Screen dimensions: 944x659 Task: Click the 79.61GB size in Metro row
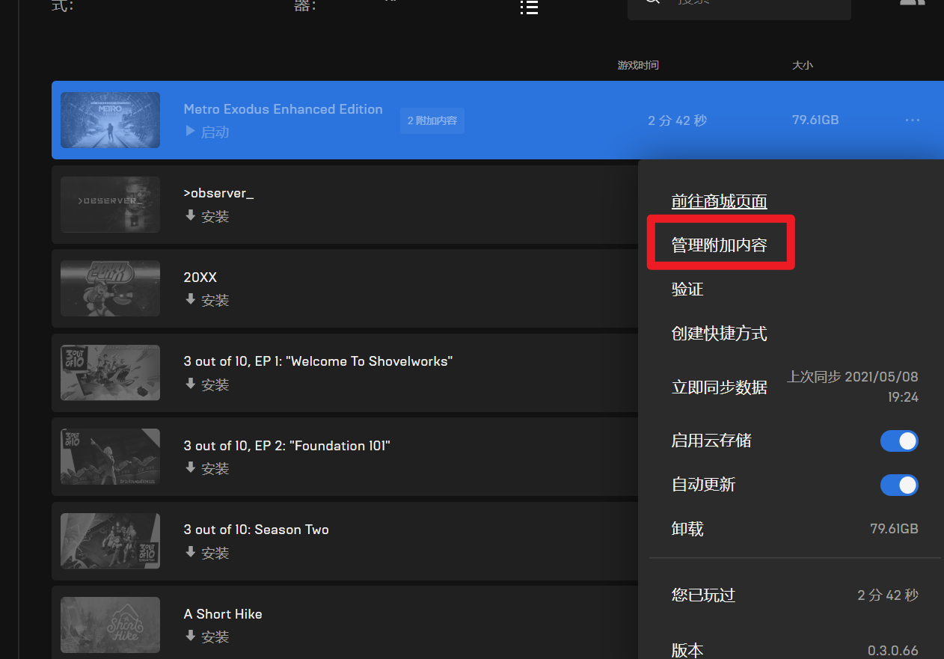(x=815, y=120)
